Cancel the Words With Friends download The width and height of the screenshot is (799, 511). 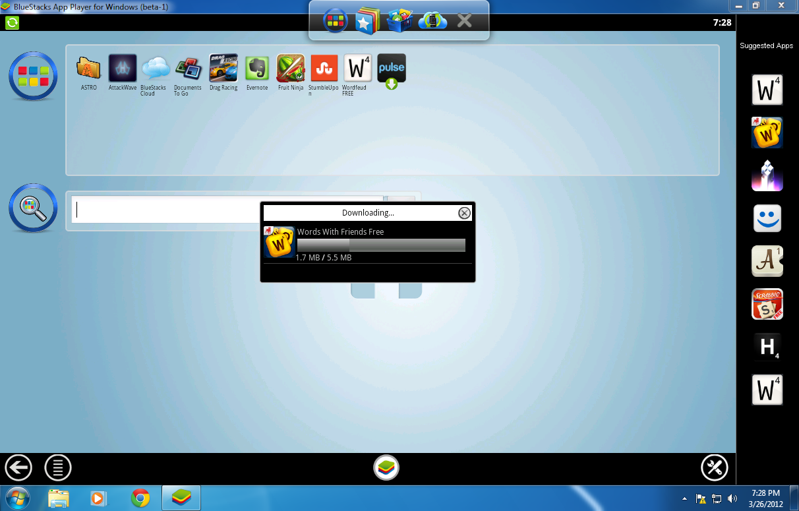[465, 212]
